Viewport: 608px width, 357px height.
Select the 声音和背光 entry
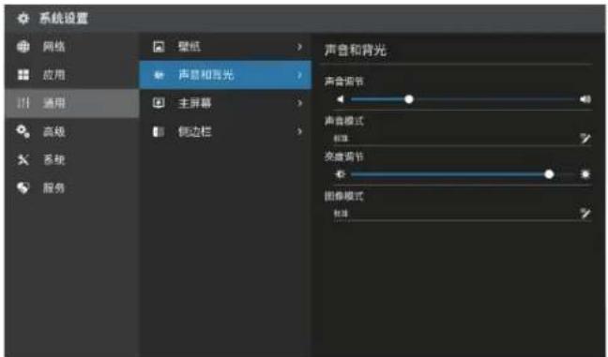225,75
